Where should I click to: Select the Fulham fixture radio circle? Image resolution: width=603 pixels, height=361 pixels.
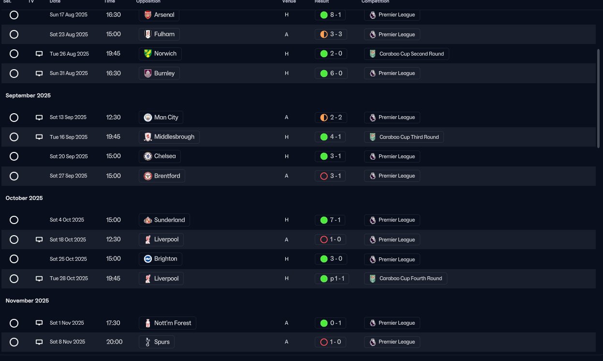(x=14, y=34)
